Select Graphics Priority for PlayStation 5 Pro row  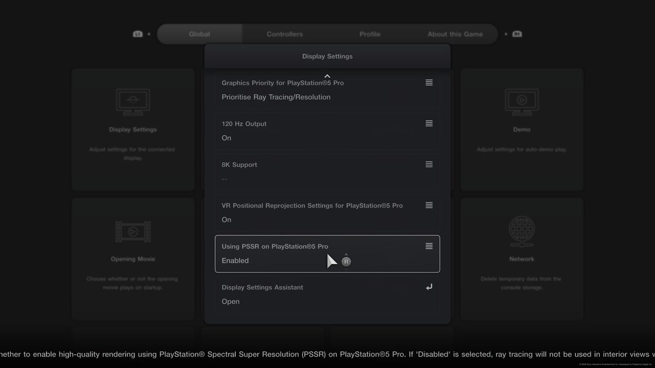pos(327,90)
